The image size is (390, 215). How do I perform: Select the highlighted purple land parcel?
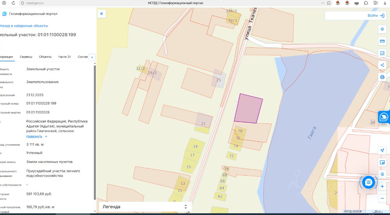coord(248,109)
